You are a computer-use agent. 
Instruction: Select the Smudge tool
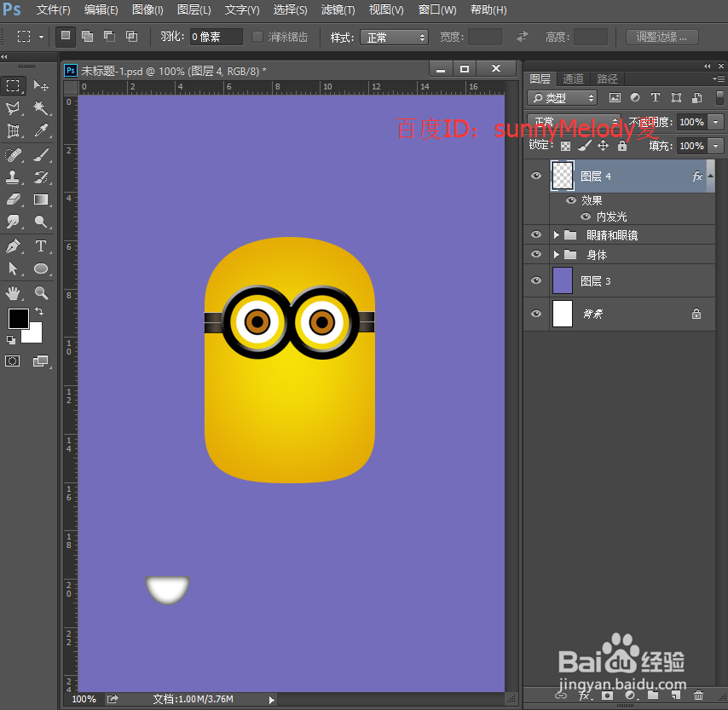(13, 222)
